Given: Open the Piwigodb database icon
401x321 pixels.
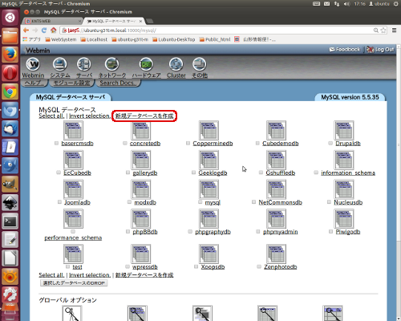Looking at the screenshot, I should [x=344, y=219].
